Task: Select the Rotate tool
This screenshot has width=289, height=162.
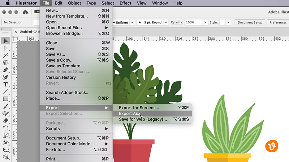Action: point(5,128)
